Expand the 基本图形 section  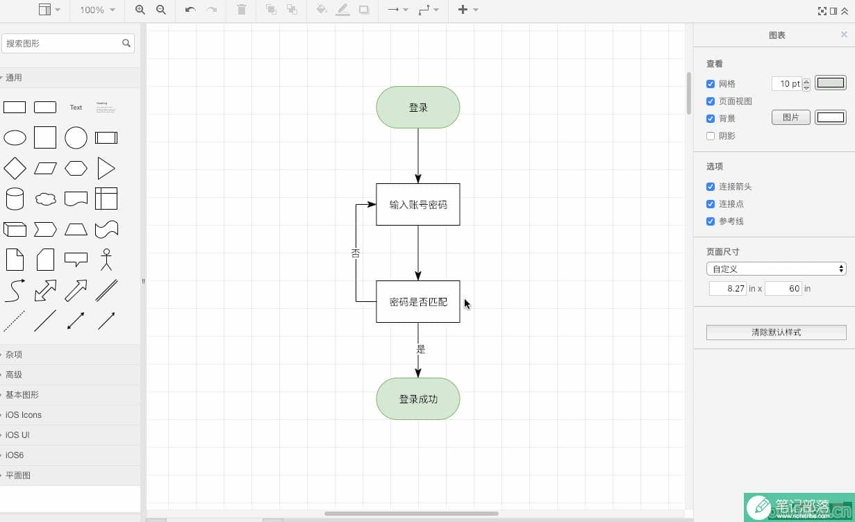tap(70, 395)
